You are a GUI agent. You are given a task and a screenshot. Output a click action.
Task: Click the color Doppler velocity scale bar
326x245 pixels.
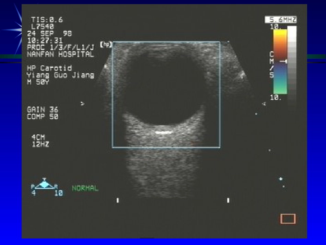[280, 62]
